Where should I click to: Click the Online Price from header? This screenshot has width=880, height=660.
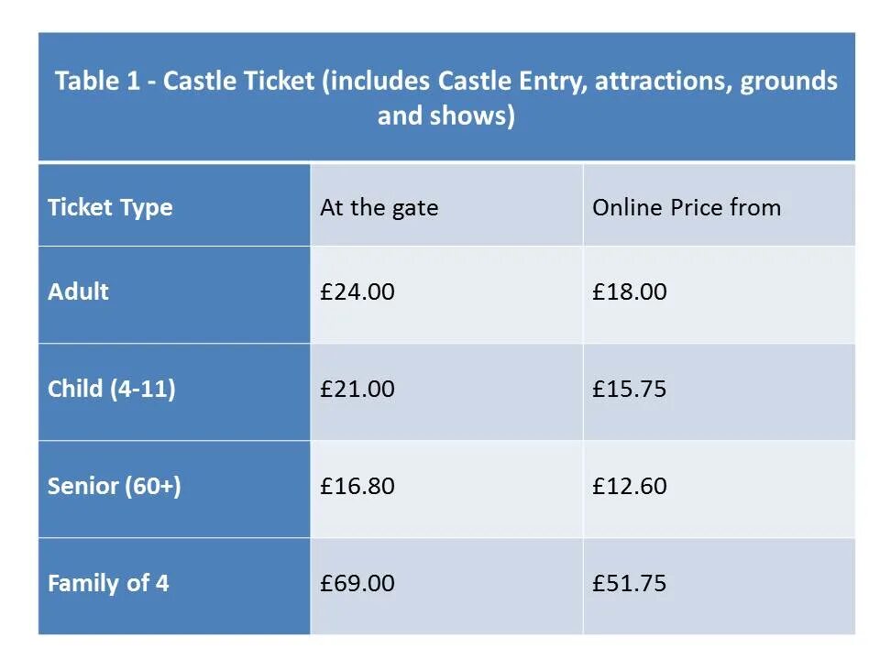687,207
